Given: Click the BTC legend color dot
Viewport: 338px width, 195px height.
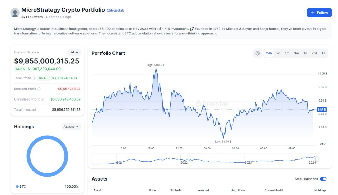Looking at the screenshot, I should click(x=17, y=187).
